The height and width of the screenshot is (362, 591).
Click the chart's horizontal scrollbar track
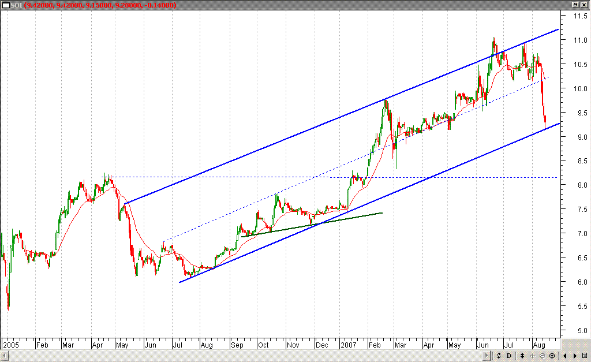click(x=245, y=356)
